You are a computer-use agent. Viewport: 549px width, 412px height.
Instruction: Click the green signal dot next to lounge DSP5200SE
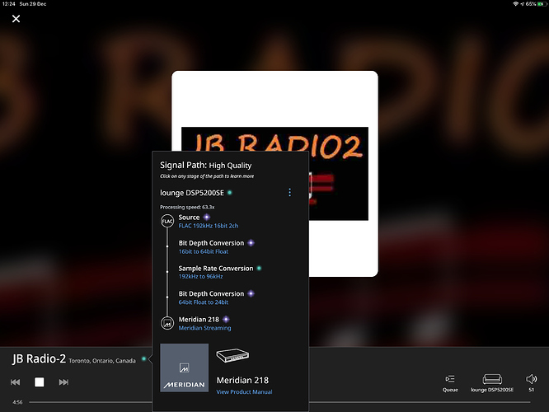[230, 193]
